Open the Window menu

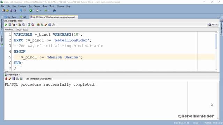tap(60, 6)
